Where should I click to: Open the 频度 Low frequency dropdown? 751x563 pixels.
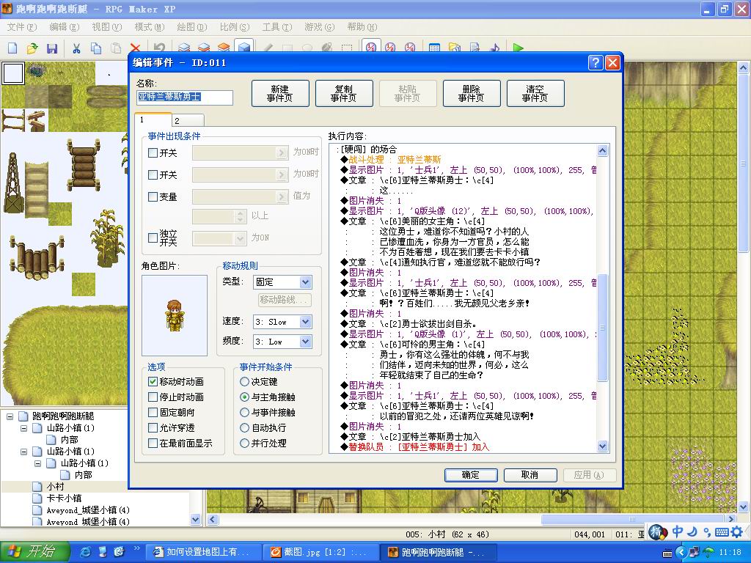[306, 342]
